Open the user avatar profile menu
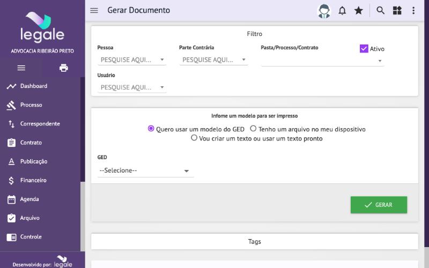 (x=324, y=11)
